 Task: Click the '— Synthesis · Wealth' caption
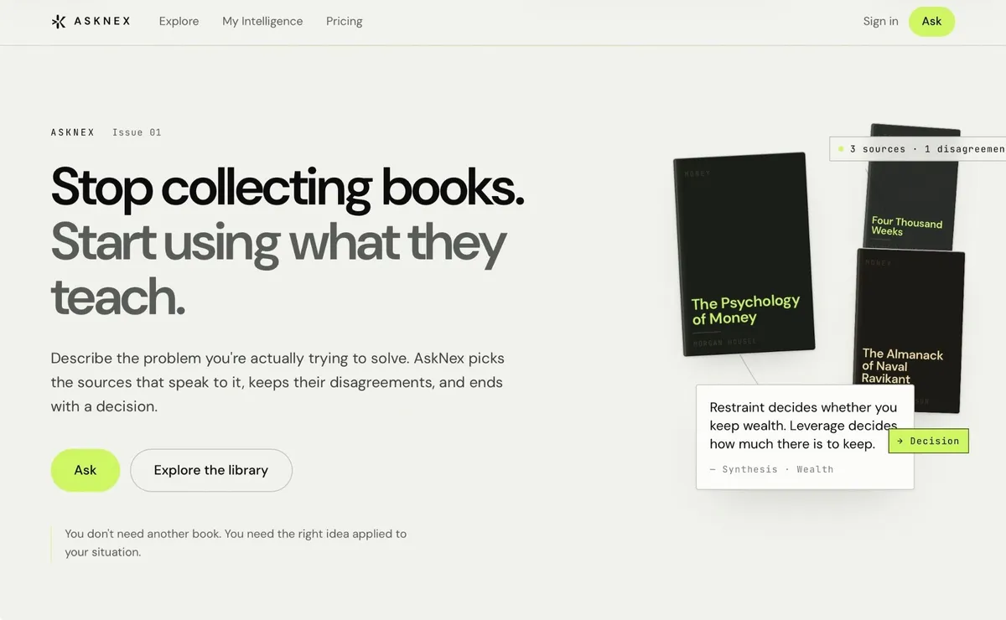coord(771,469)
